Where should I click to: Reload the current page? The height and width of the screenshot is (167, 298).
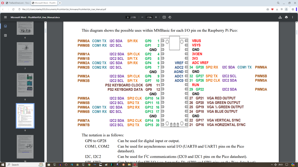point(13,9)
